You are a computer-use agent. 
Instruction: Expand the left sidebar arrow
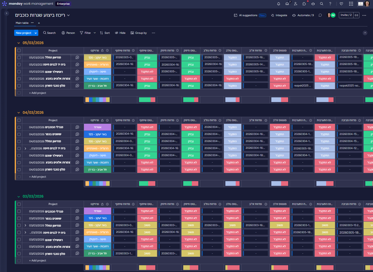tap(7, 14)
